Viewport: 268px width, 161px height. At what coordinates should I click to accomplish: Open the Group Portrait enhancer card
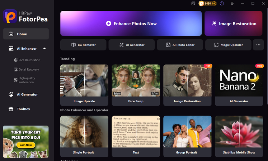point(187,136)
